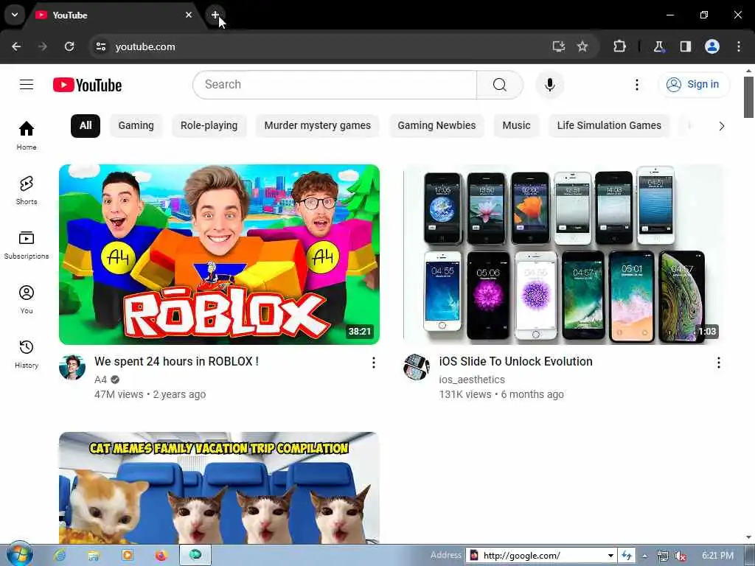Filter by Music chip
The width and height of the screenshot is (755, 566).
(516, 125)
